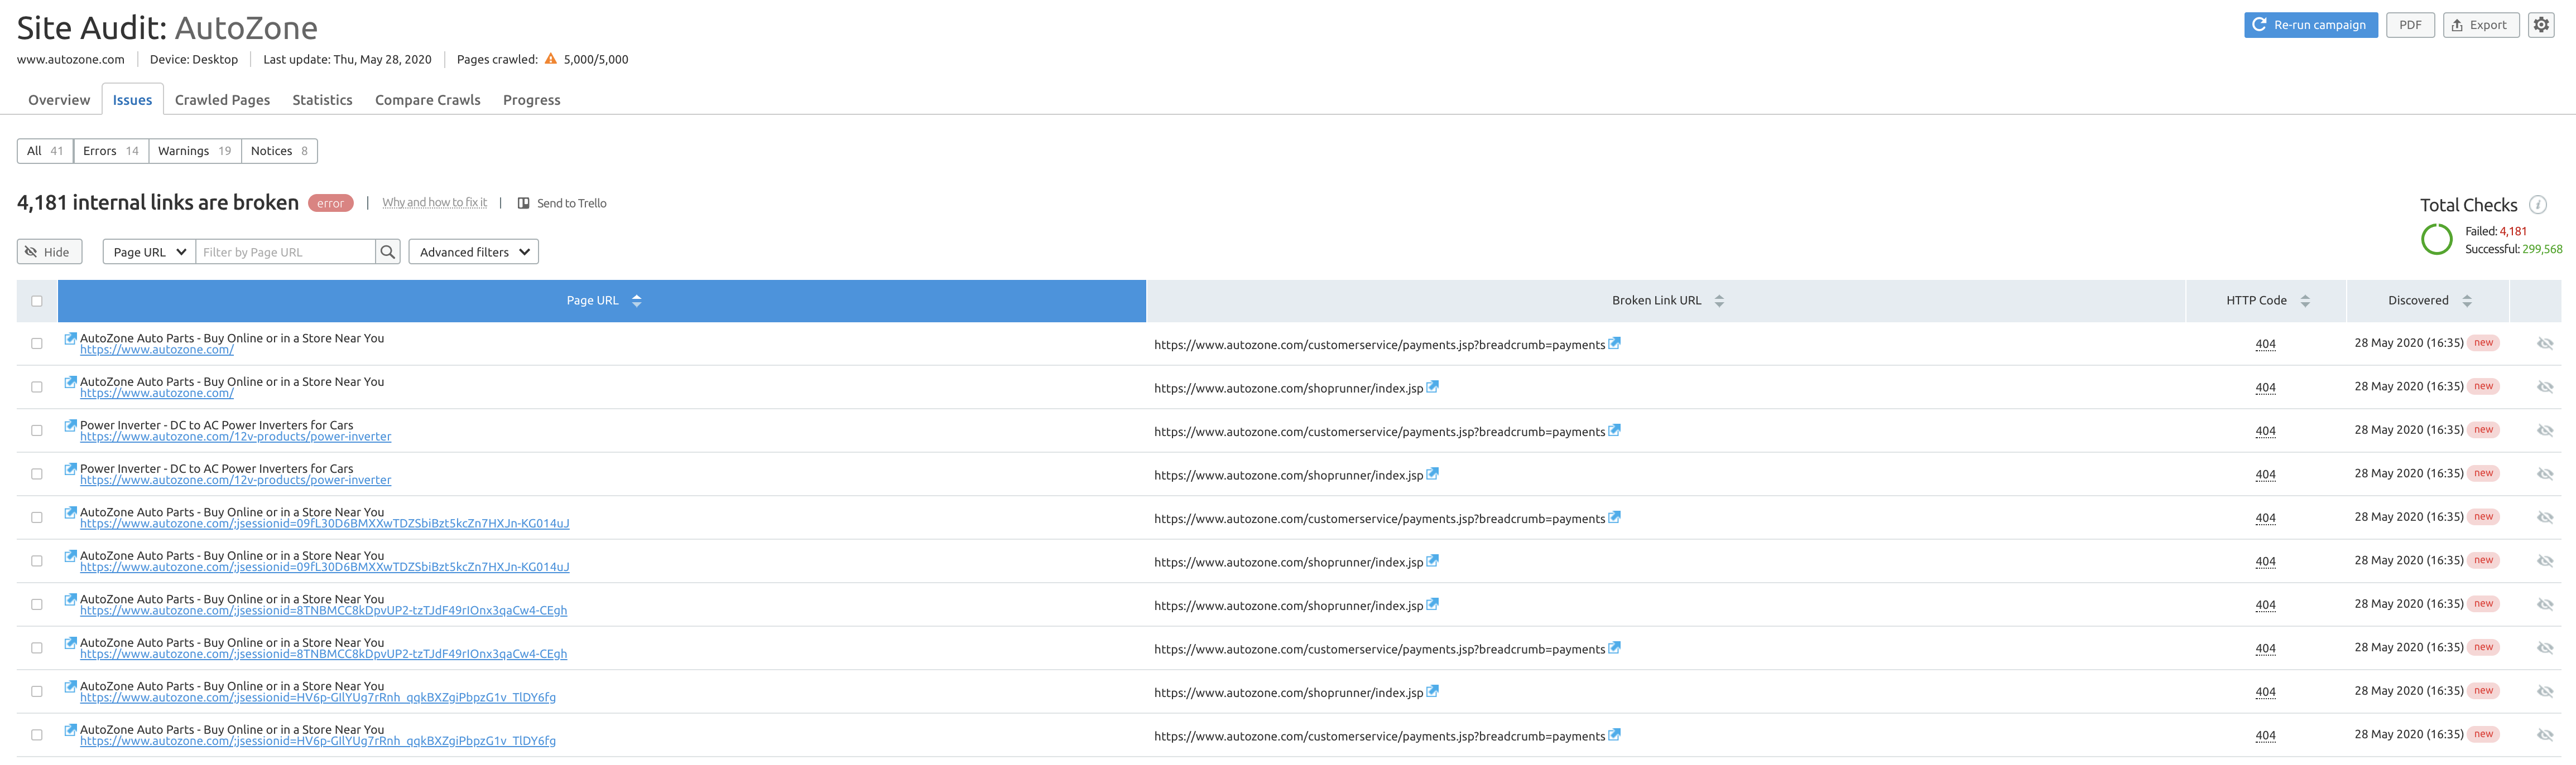This screenshot has width=2576, height=765.
Task: Click pages crawled warning triangle icon
Action: 550,59
